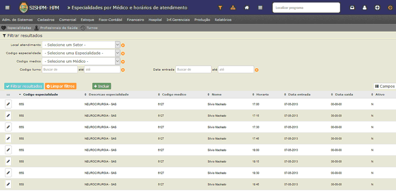Open the Fisco-Contábil menu
This screenshot has width=396, height=191.
(x=111, y=20)
